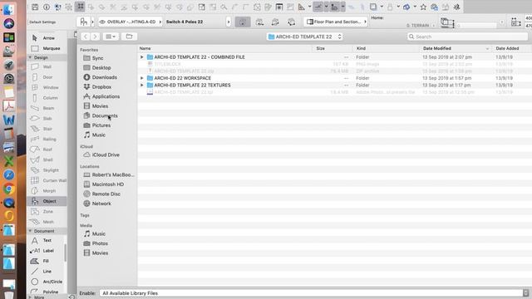532x299 pixels.
Task: Click the star favorites icon in toolbar
Action: [x=423, y=7]
